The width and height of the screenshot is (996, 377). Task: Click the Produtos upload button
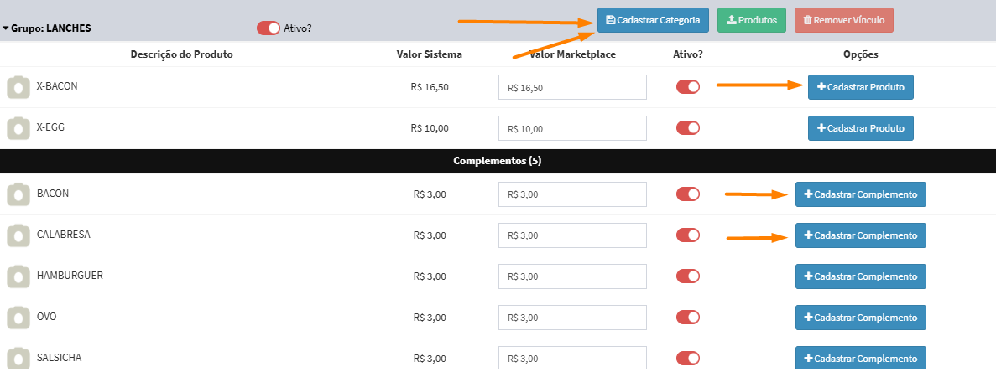click(751, 20)
